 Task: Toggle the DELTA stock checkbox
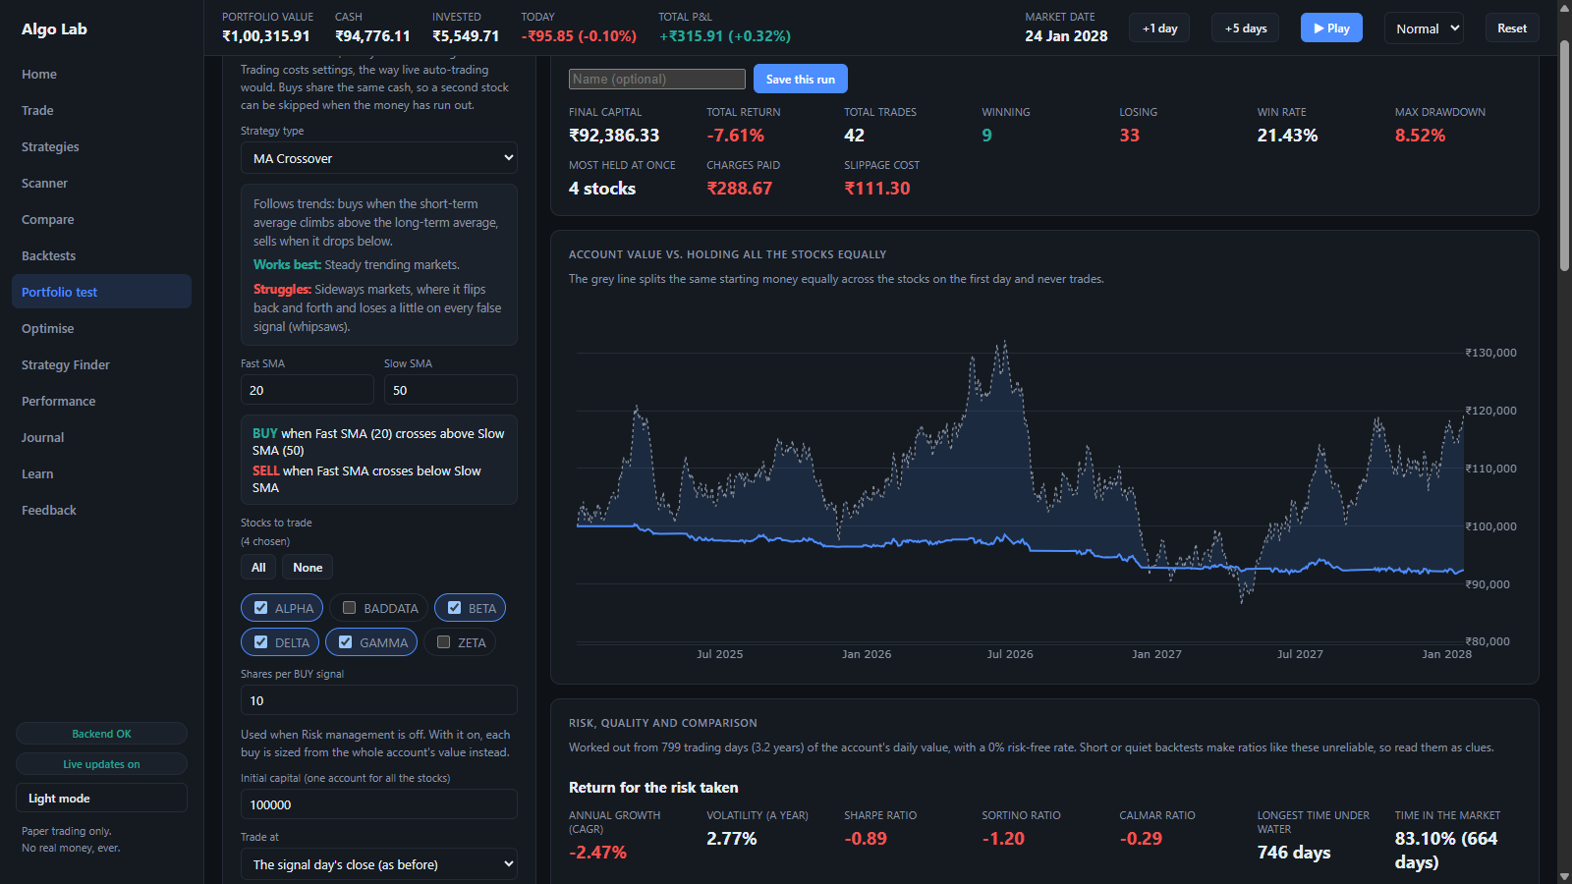click(x=260, y=642)
